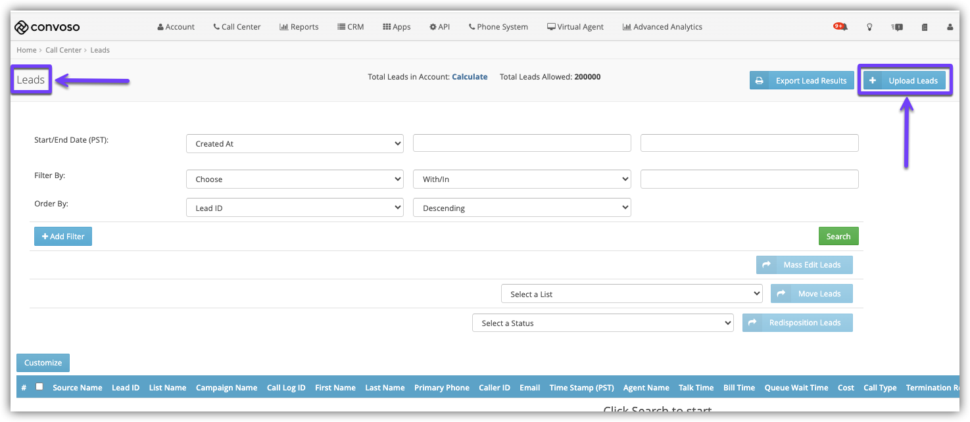Click the start date input field
Viewport: 970px width, 422px height.
click(x=521, y=143)
